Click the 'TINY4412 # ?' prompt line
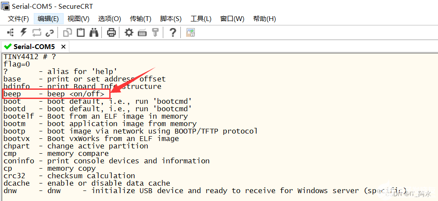 pyautogui.click(x=29, y=56)
